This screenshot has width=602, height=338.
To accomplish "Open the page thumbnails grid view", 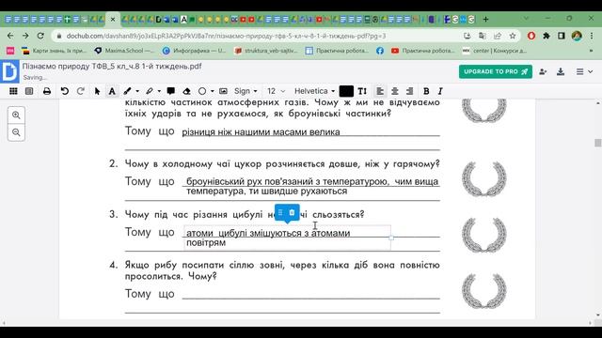I will click(13, 91).
